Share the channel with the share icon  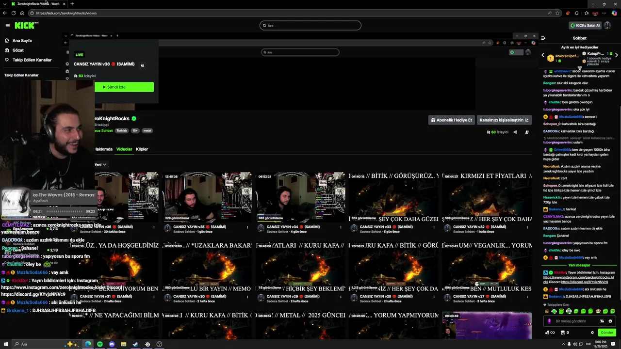515,132
